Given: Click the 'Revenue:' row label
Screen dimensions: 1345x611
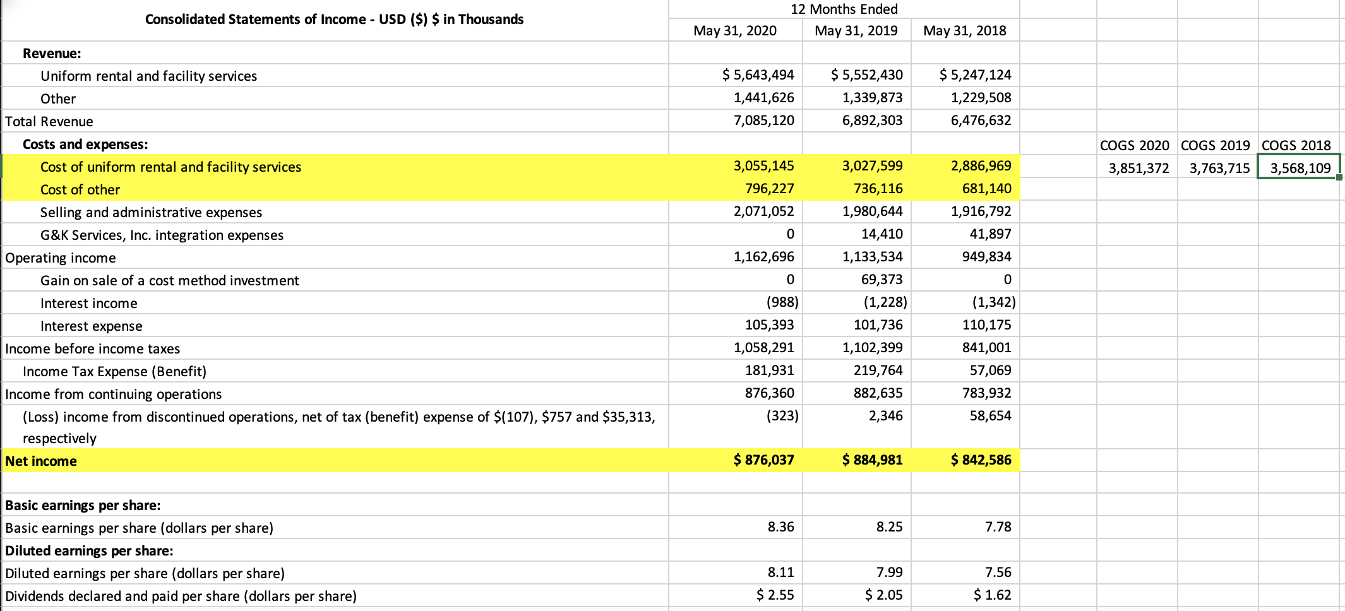Looking at the screenshot, I should click(x=52, y=53).
